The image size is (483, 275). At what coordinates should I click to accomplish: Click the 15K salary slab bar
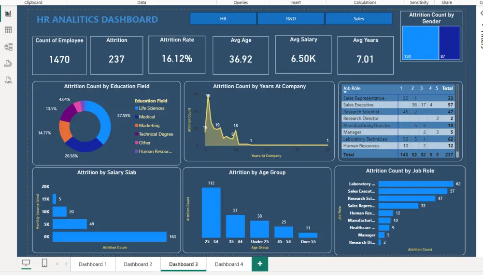click(x=54, y=199)
